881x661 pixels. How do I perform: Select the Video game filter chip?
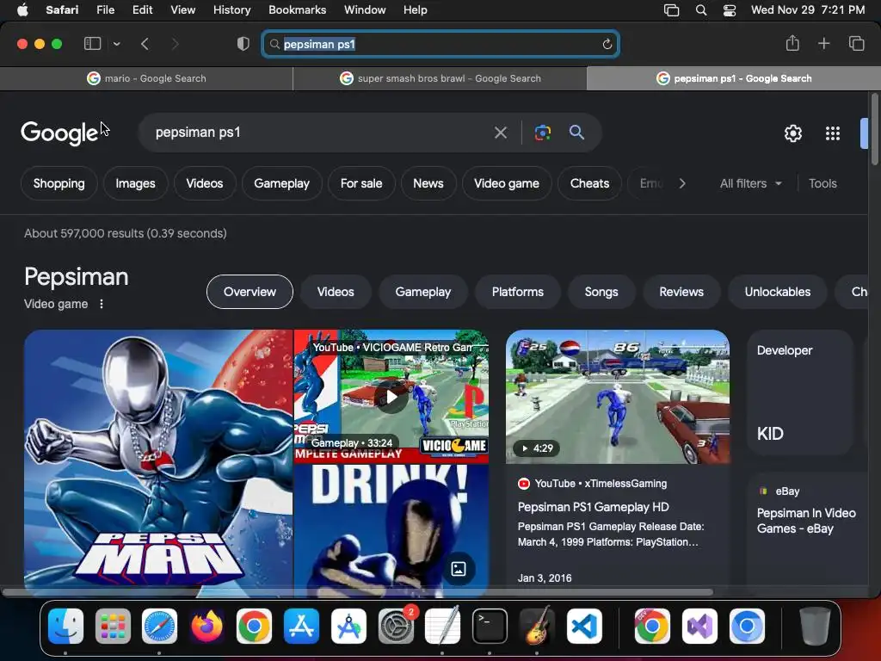pos(506,183)
